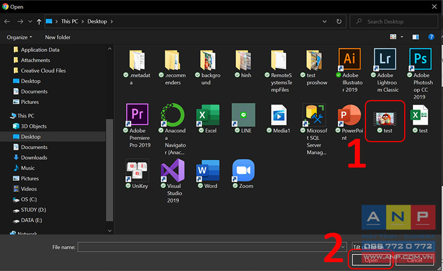Click Desktop in the address path
The height and width of the screenshot is (271, 443).
point(97,22)
